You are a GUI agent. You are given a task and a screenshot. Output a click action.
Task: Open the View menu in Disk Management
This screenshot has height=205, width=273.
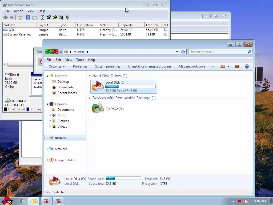[31, 11]
